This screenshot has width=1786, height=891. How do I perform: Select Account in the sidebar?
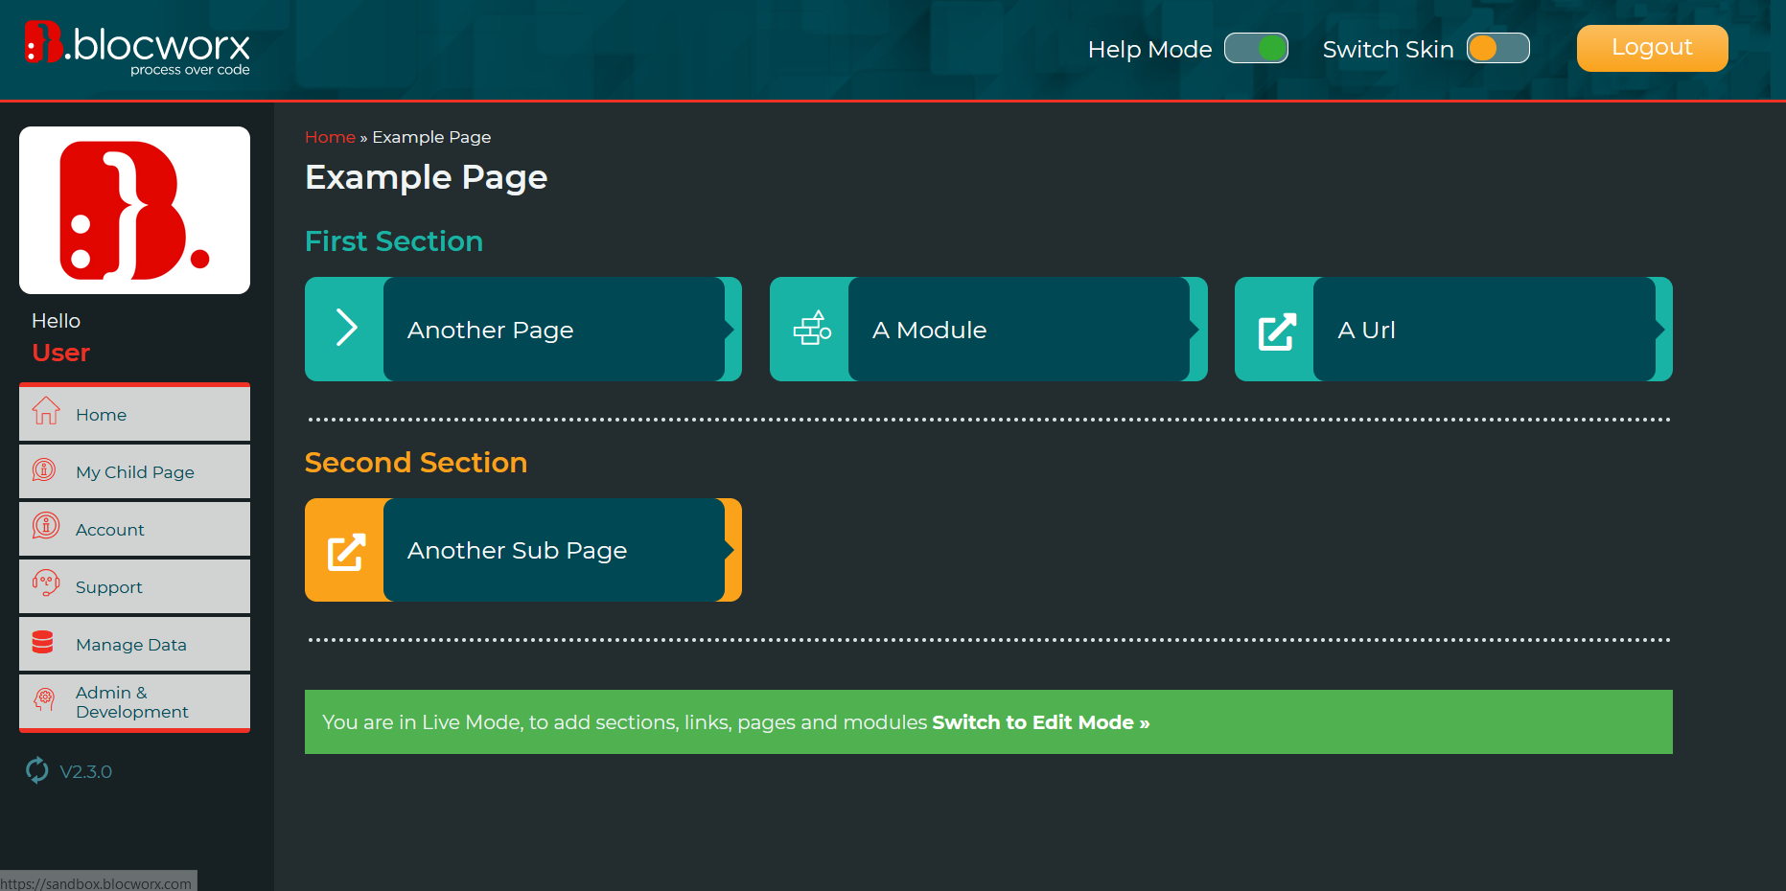tap(134, 529)
